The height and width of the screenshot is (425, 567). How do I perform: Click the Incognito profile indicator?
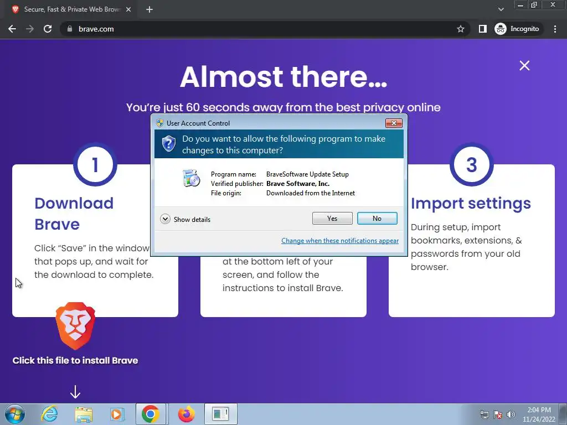tap(517, 29)
